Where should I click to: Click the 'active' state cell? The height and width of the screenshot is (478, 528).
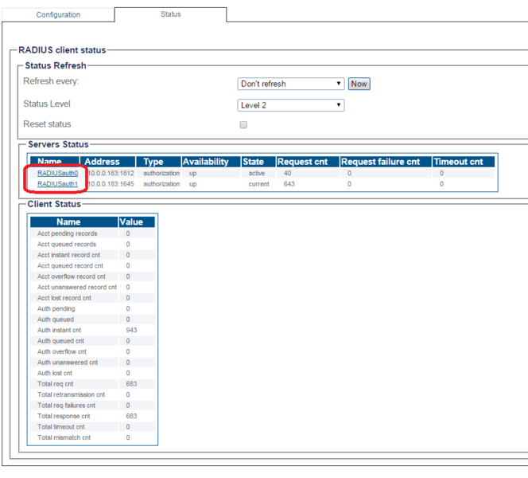pyautogui.click(x=257, y=173)
